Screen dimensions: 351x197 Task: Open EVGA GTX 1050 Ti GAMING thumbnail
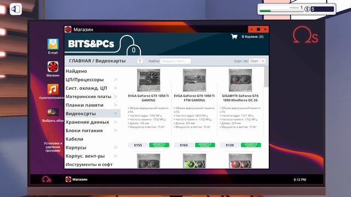point(149,80)
